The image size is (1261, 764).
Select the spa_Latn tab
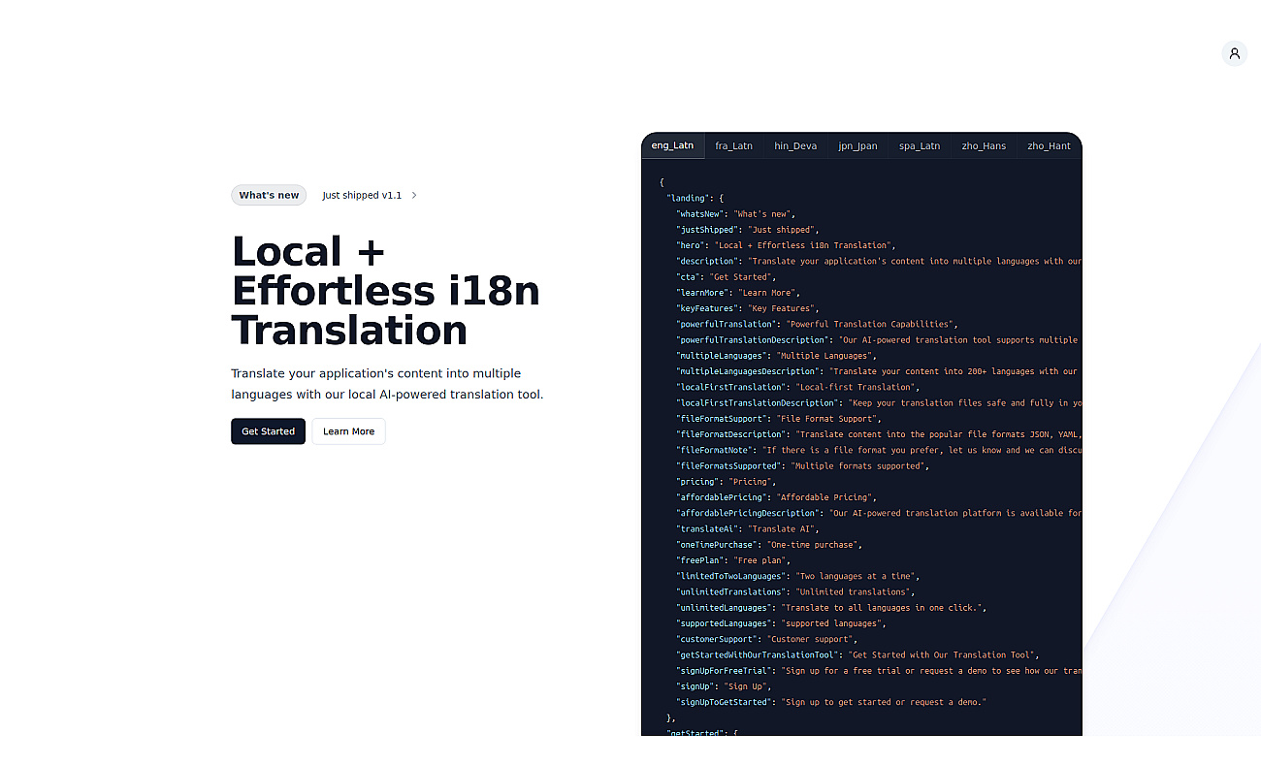920,146
